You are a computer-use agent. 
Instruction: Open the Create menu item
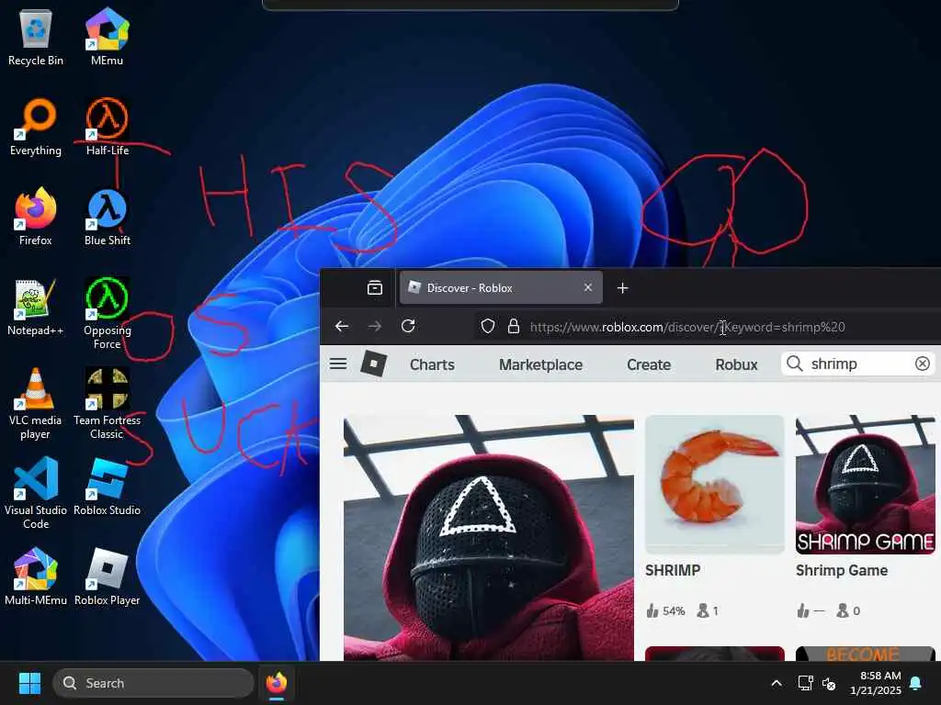[649, 364]
